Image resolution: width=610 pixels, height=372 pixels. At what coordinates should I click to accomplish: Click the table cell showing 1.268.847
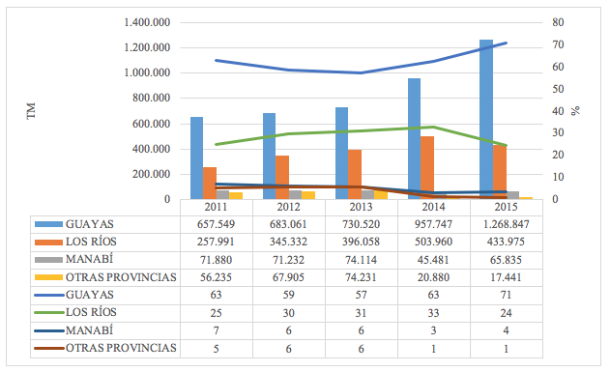pyautogui.click(x=507, y=224)
